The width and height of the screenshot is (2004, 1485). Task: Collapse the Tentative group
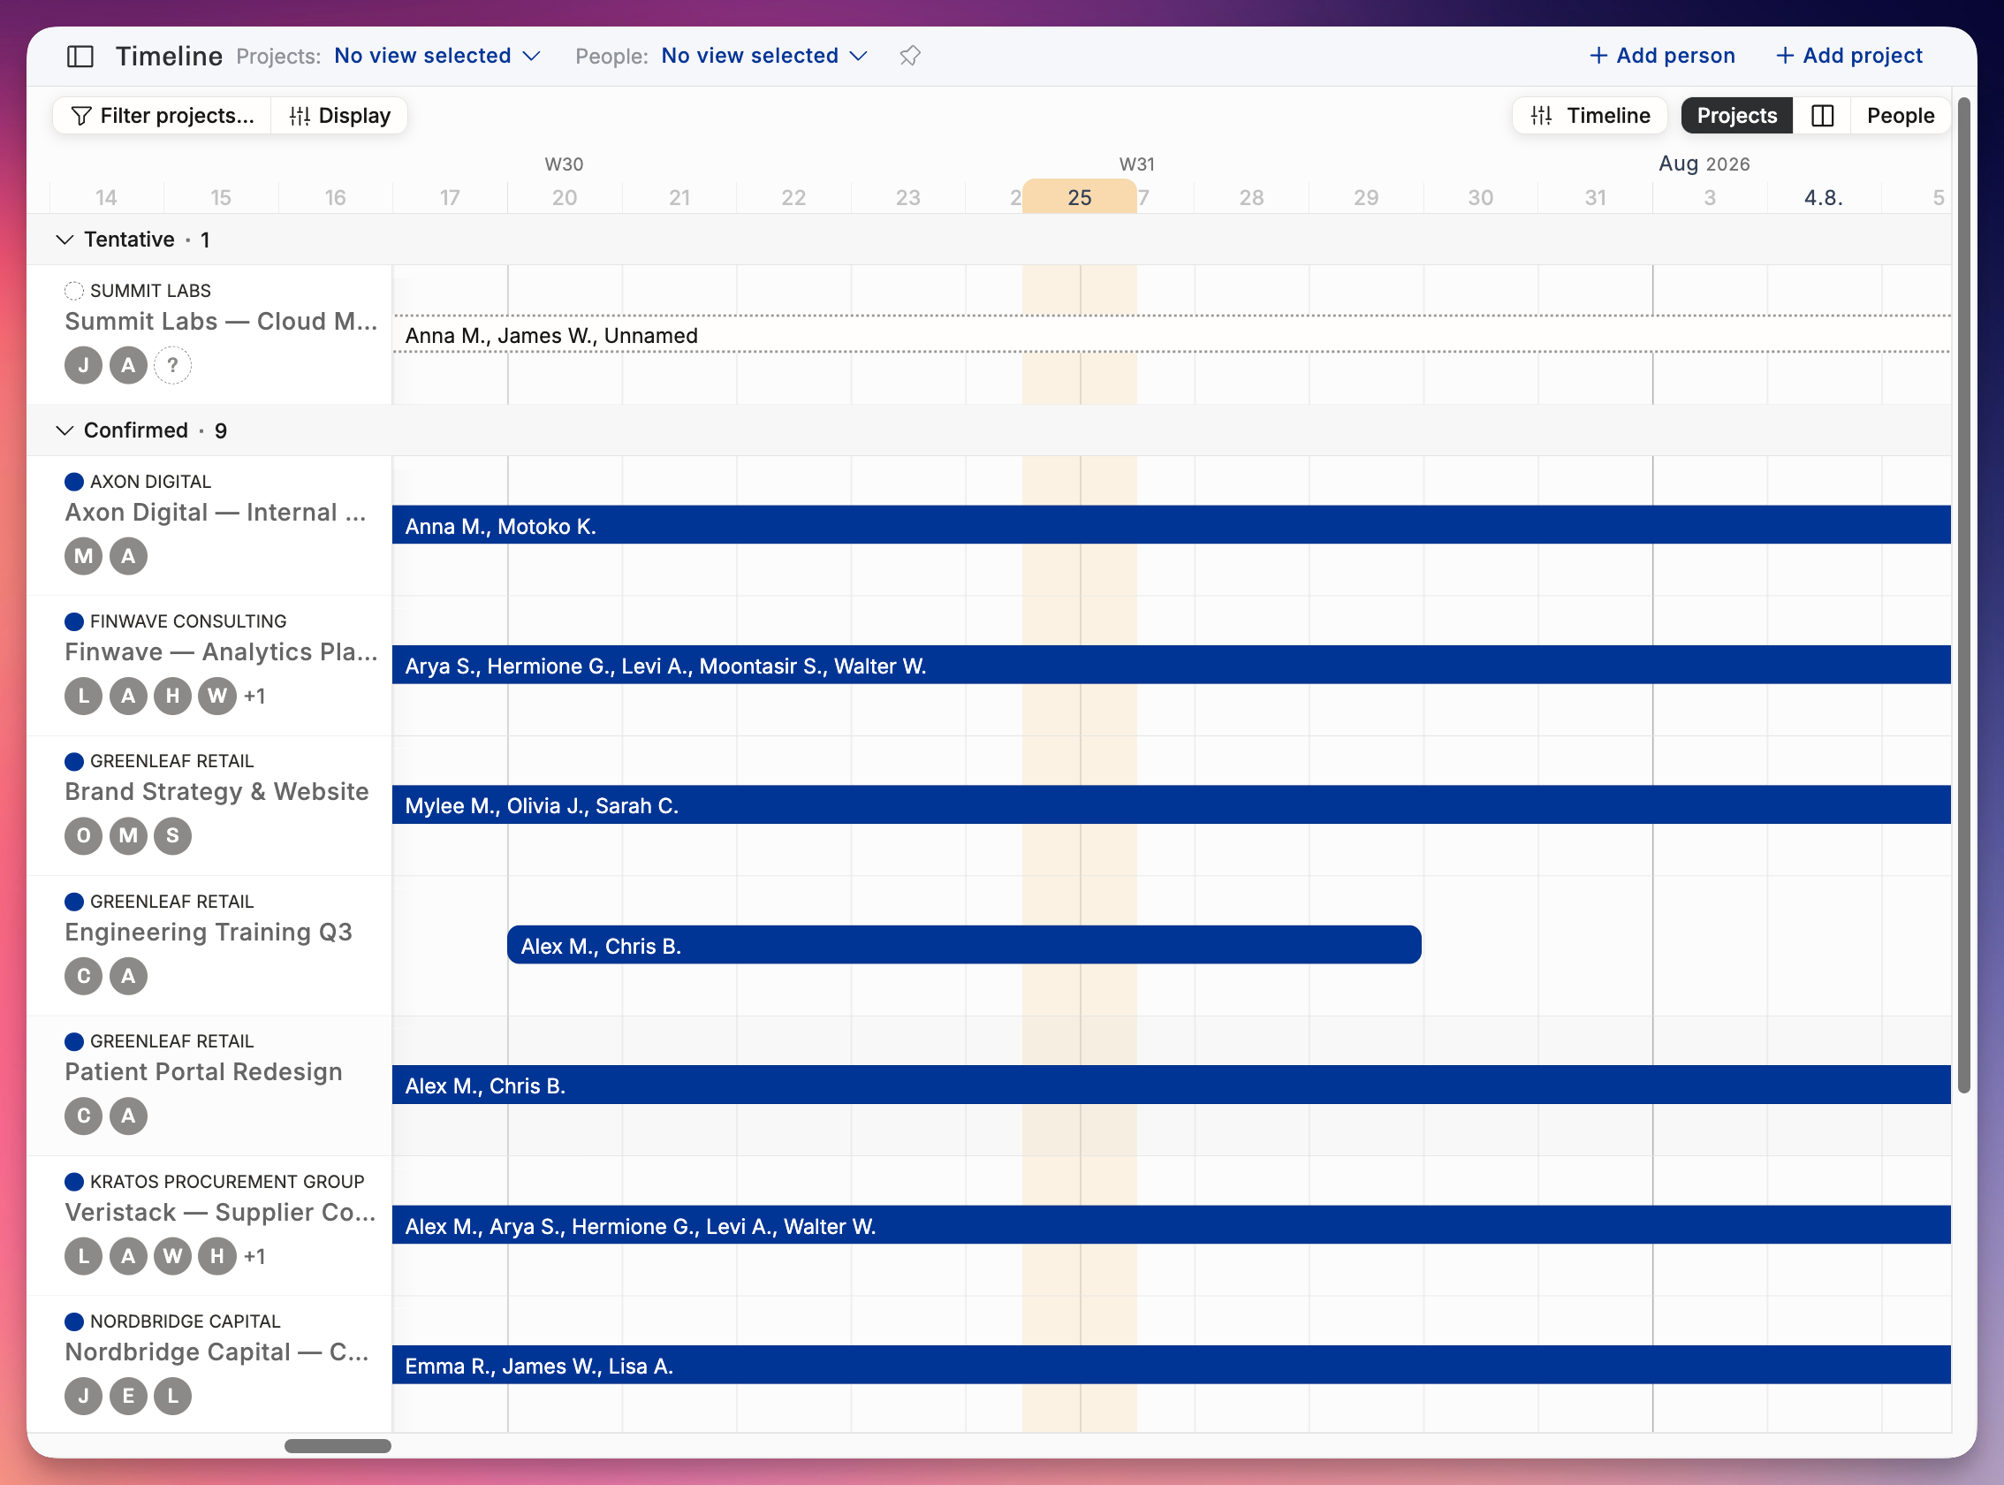coord(64,240)
